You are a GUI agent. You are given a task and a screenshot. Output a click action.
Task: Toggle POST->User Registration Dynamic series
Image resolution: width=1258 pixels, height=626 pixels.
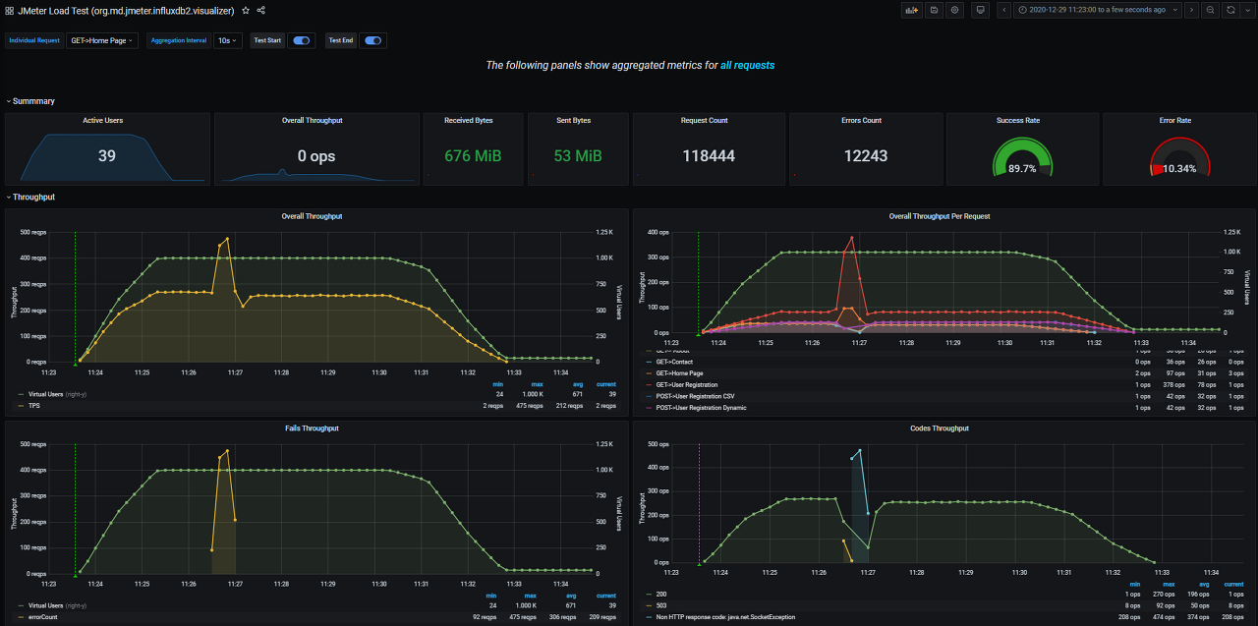[701, 407]
